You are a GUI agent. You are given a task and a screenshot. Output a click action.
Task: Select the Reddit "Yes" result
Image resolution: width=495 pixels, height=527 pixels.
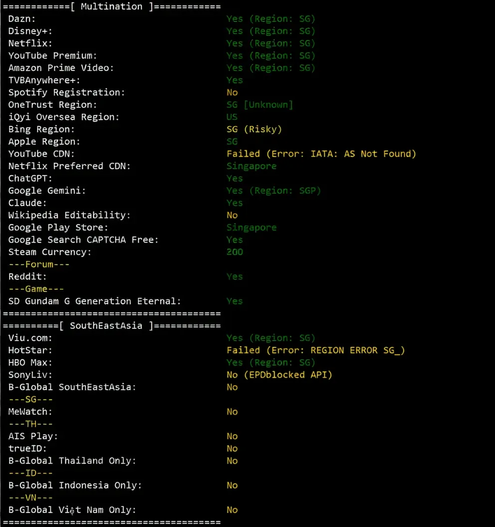coord(235,276)
